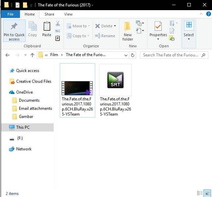Expand the address bar history dropdown

126,55
